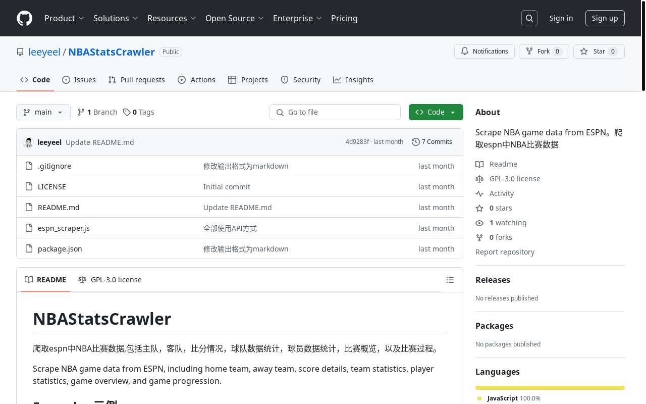The width and height of the screenshot is (646, 404).
Task: Click the file icon next to espn_scraper.js
Action: click(x=29, y=228)
